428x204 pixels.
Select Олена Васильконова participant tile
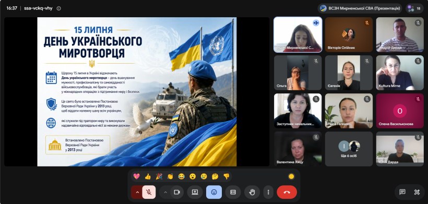pyautogui.click(x=400, y=111)
